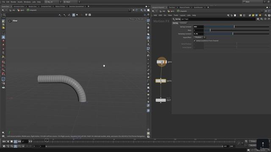Screen dimensions: 271x152
Task: Switch to the Render View tab
Action: (33, 6)
